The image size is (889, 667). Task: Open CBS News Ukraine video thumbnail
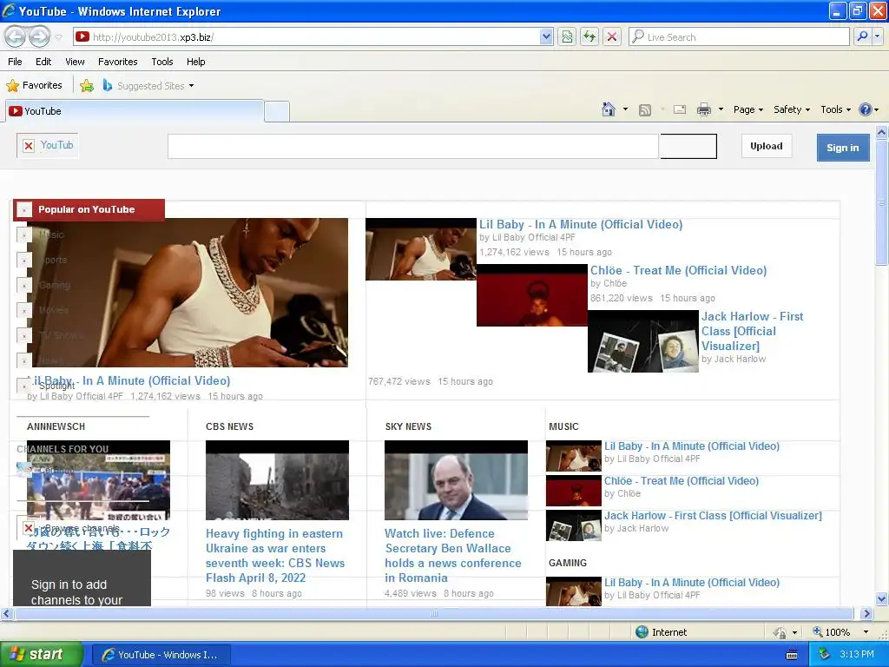point(277,480)
